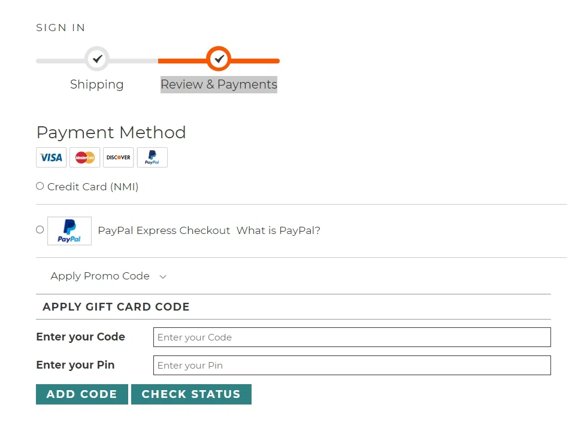Screen dimensions: 578x444
Task: Click the MasterCard logo icon
Action: tap(85, 157)
